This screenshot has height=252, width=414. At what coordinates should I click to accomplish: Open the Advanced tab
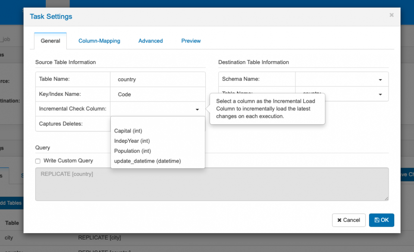tap(151, 40)
